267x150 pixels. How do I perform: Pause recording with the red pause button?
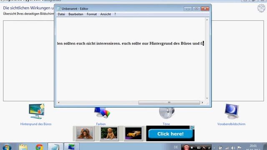[186, 147]
